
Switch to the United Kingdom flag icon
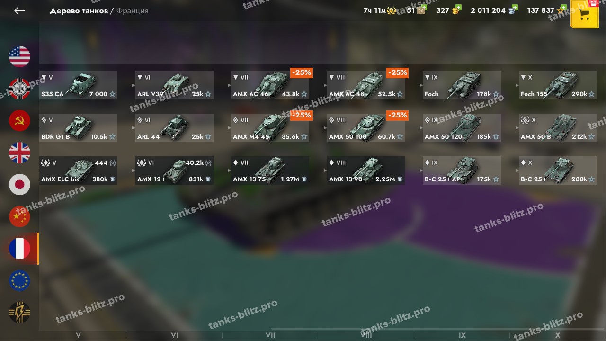click(19, 153)
